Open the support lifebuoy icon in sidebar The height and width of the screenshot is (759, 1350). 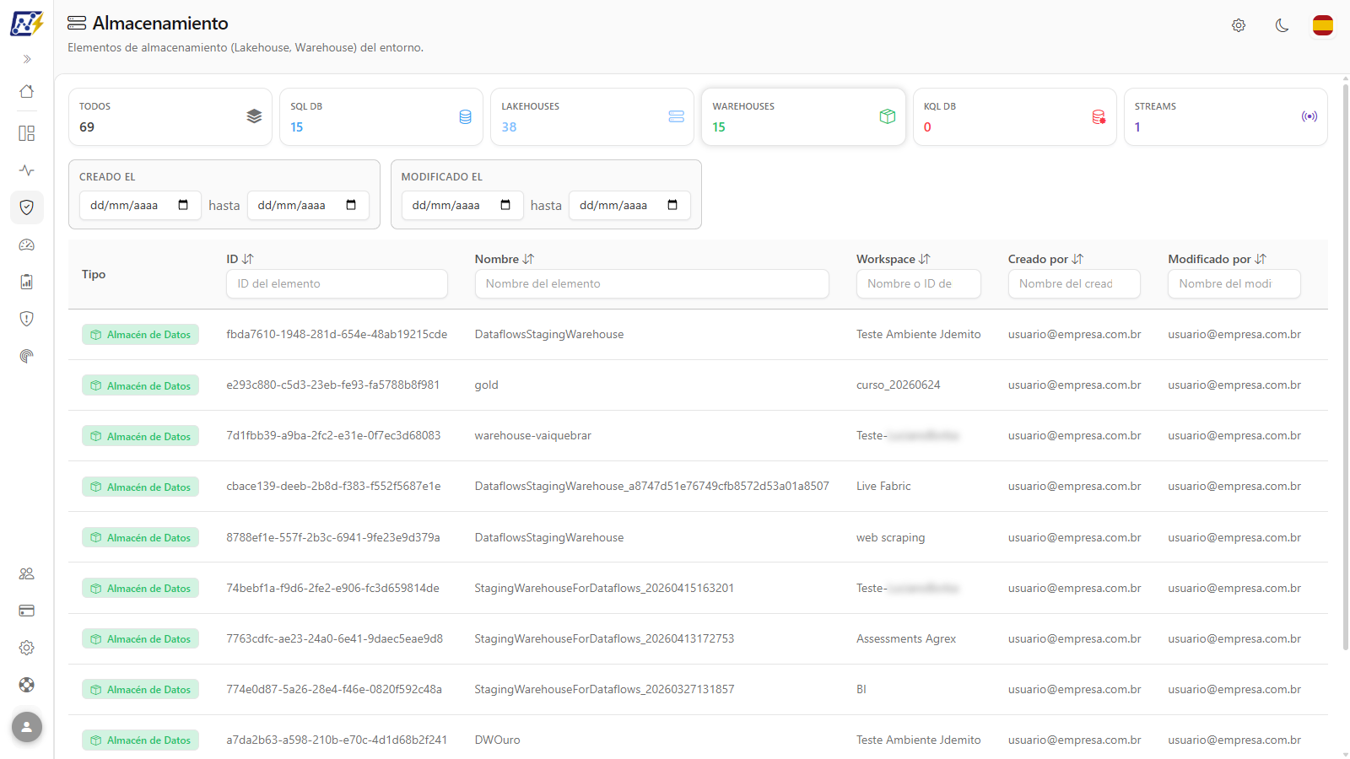tap(27, 685)
